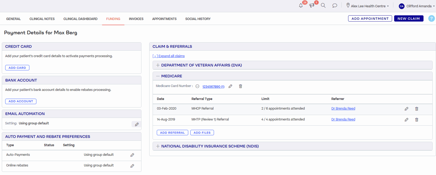
Task: Edit the MHCP Referral row
Action: (x=406, y=109)
